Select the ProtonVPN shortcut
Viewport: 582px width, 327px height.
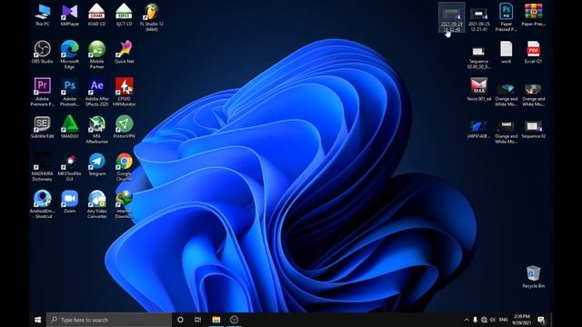click(124, 127)
